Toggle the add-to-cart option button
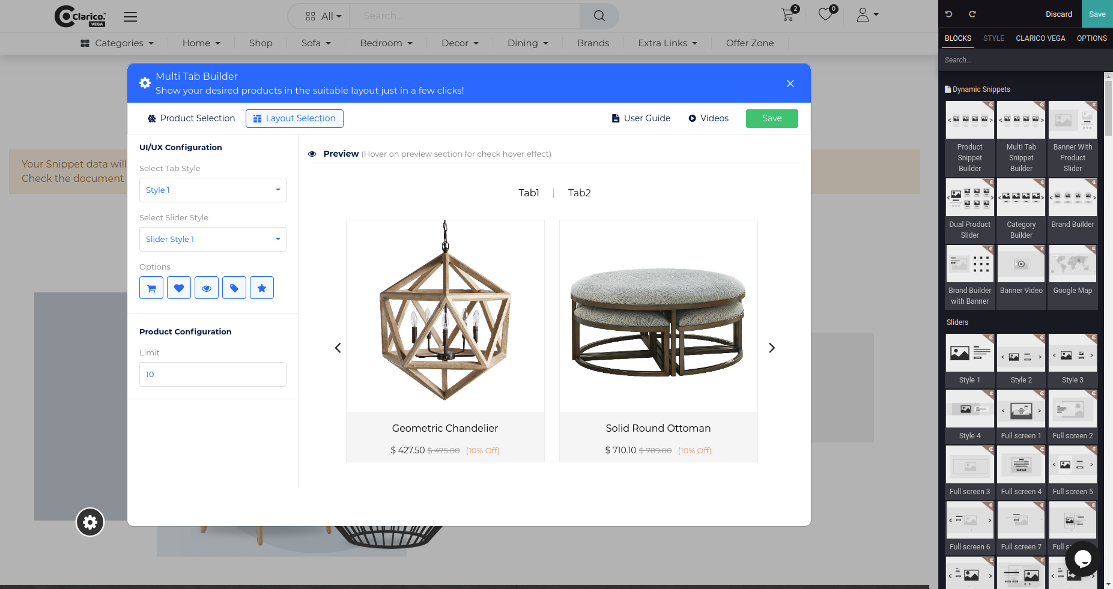This screenshot has height=589, width=1113. [x=151, y=288]
